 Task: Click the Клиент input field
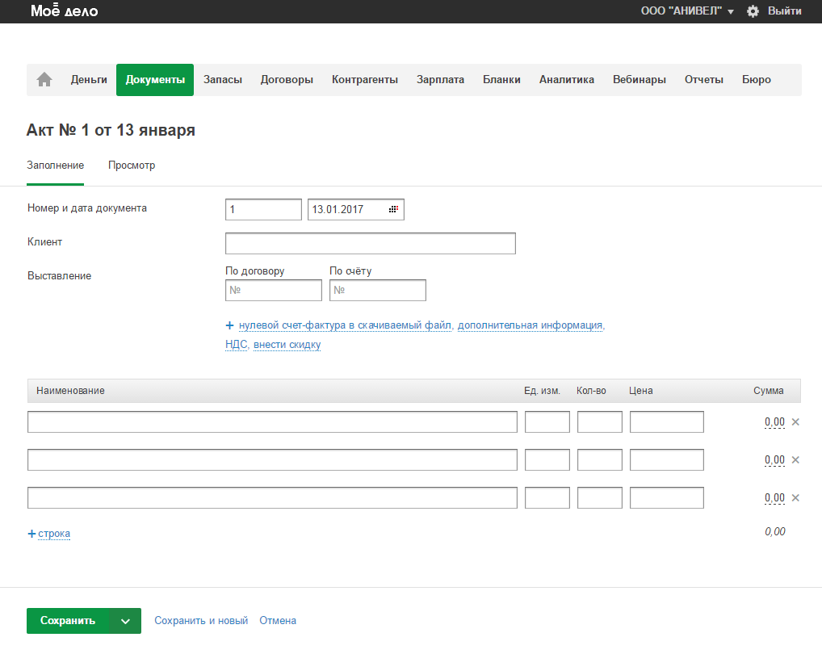pyautogui.click(x=370, y=243)
